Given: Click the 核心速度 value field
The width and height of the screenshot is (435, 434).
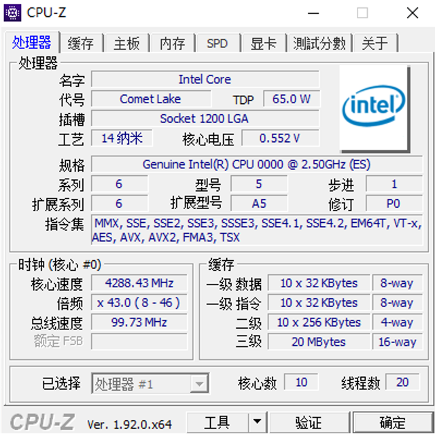Looking at the screenshot, I should (x=139, y=283).
